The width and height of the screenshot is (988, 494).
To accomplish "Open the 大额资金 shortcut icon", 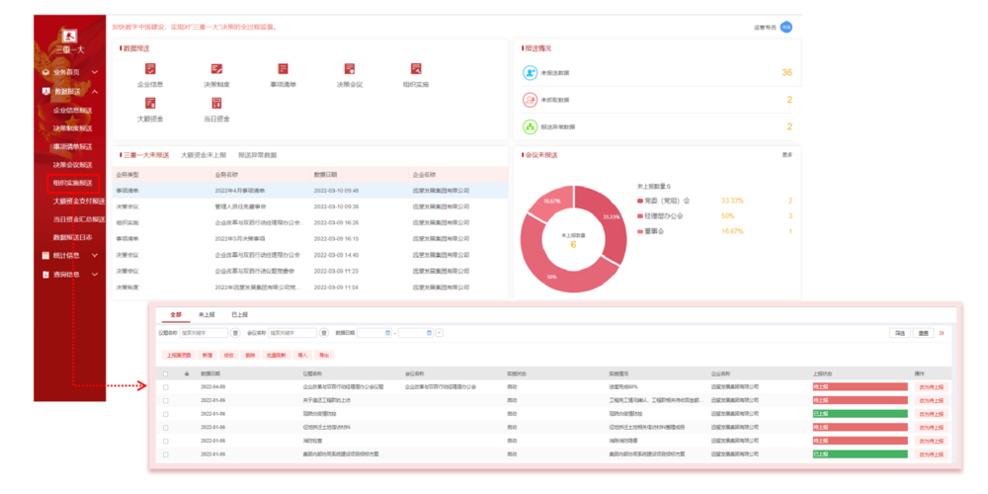I will [x=150, y=104].
